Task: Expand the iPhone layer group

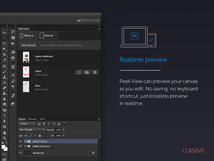Action: click(25, 146)
